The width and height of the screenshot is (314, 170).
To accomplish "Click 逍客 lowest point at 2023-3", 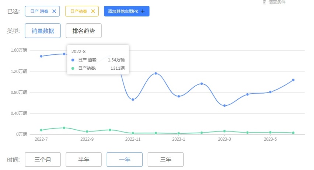I will 224,105.
